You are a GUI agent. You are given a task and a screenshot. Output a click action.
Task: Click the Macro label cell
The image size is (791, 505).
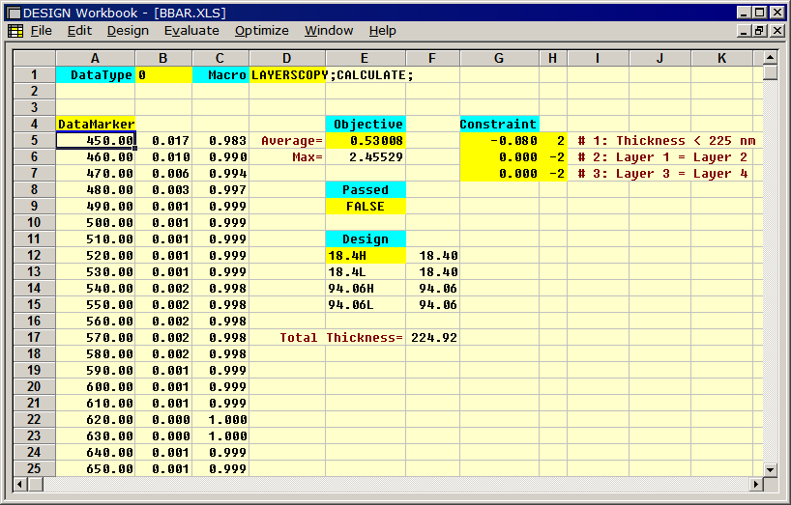coord(220,75)
